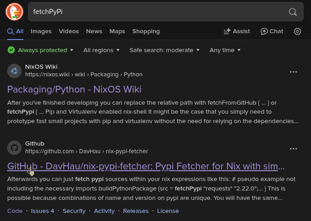Open the License sitelink
The height and width of the screenshot is (221, 311).
tap(168, 211)
